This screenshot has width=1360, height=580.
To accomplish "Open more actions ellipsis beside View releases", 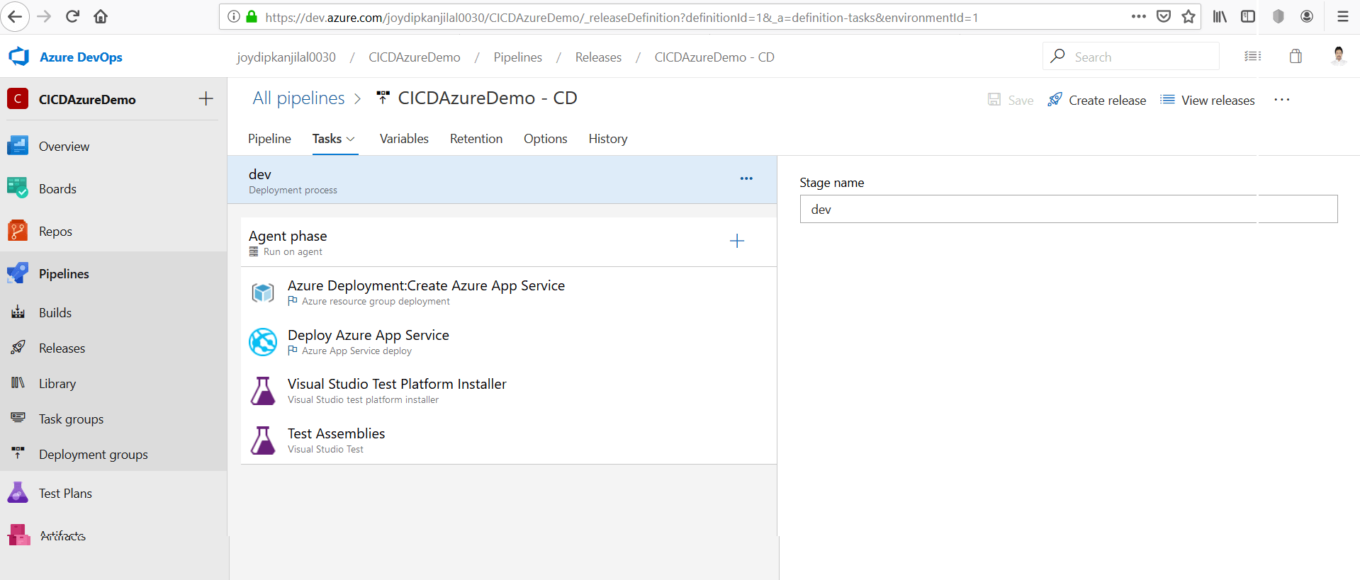I will [1281, 100].
